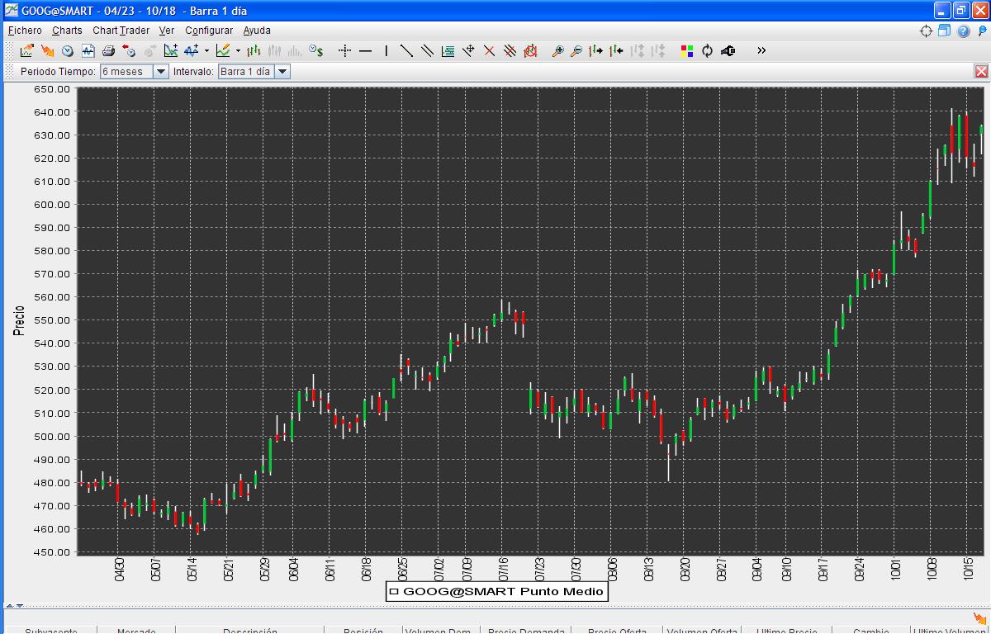Click the waveform document toolbar icon

(88, 50)
